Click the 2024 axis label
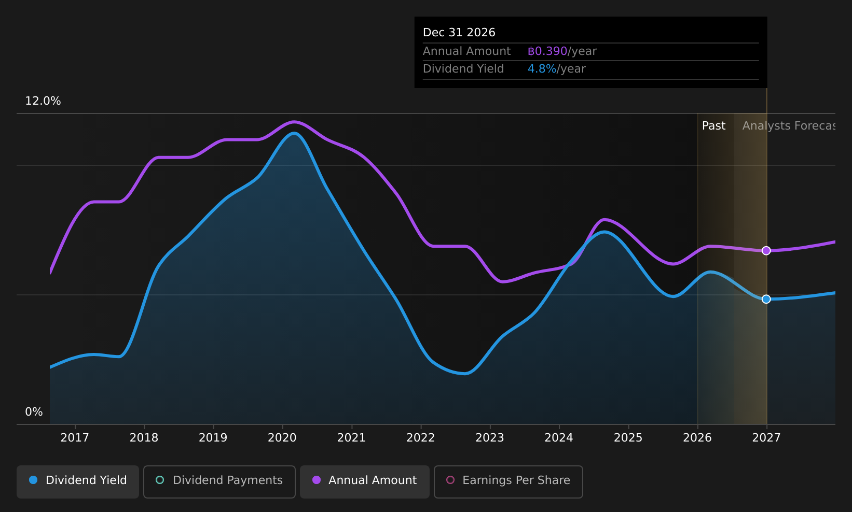Screen dimensions: 852x512 559,438
